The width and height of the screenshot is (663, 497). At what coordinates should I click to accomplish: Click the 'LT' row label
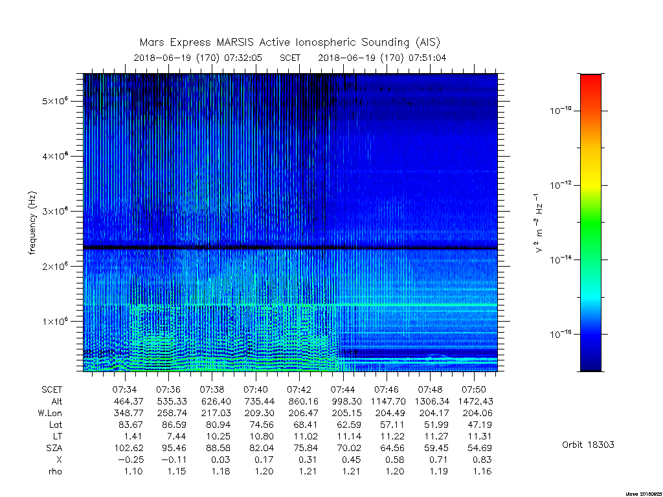57,436
